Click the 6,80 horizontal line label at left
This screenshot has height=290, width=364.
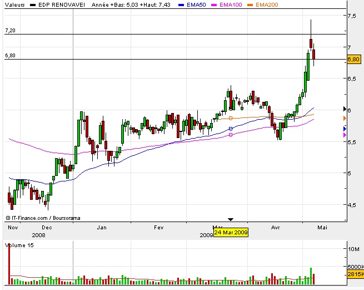(x=10, y=56)
